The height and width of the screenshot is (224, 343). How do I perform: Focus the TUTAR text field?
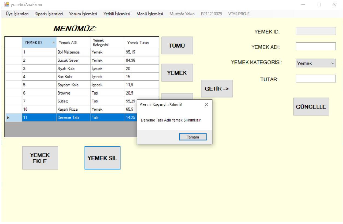[315, 79]
